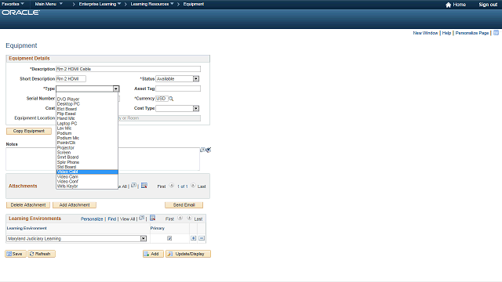Open the Help link
The width and height of the screenshot is (502, 282).
(446, 33)
